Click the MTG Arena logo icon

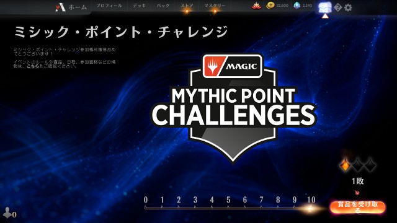point(60,7)
